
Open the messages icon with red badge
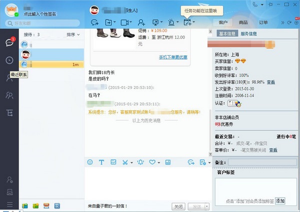pyautogui.click(x=9, y=42)
